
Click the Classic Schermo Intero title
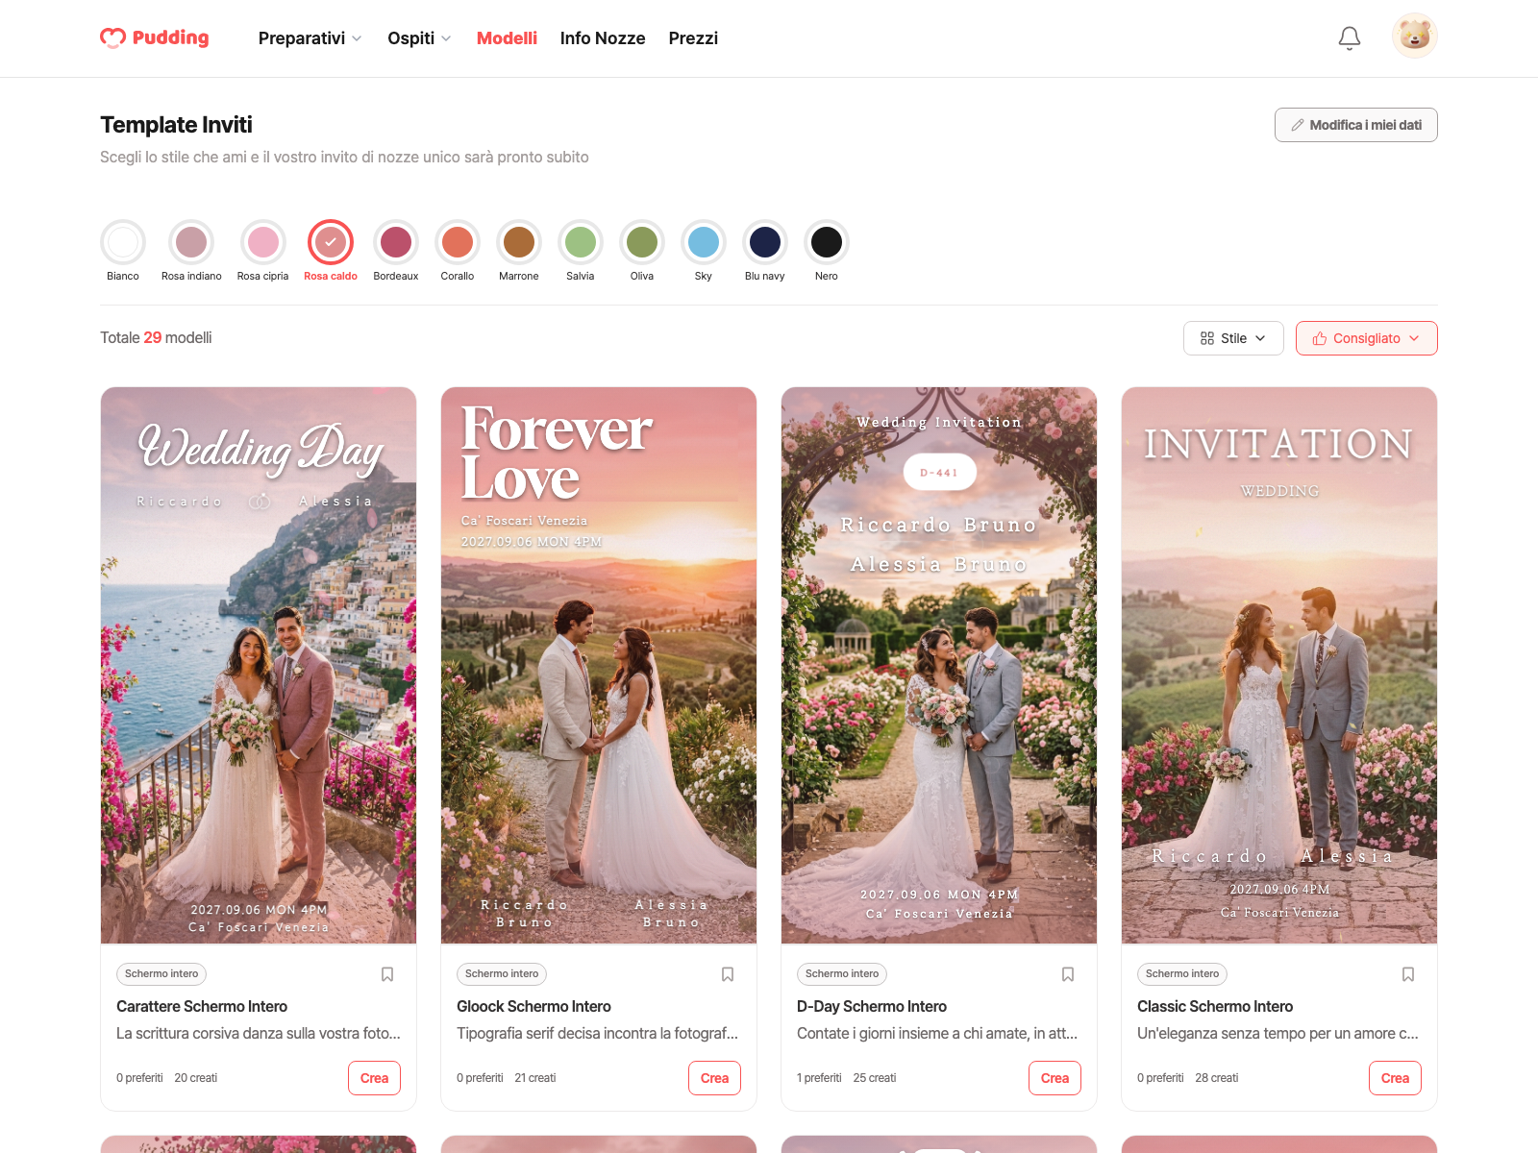(x=1215, y=1006)
